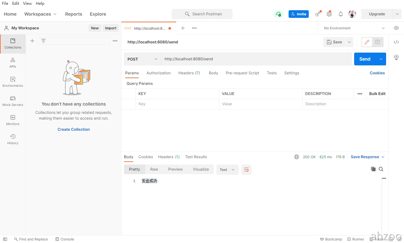Image resolution: width=404 pixels, height=243 pixels.
Task: Switch to the Body request tab
Action: pyautogui.click(x=213, y=73)
